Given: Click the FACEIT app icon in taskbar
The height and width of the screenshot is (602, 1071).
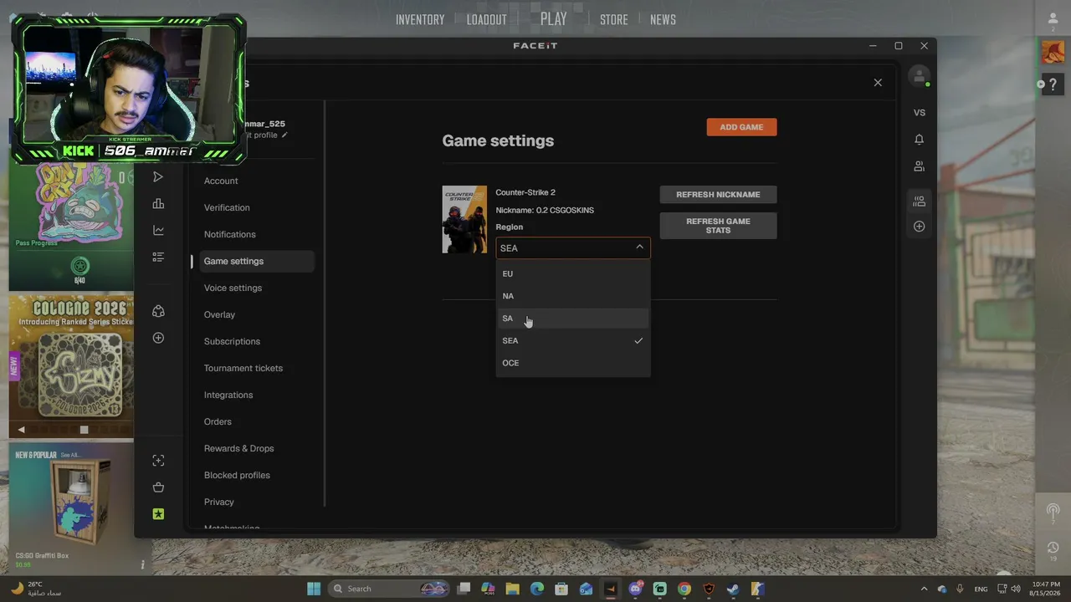Looking at the screenshot, I should pyautogui.click(x=611, y=589).
